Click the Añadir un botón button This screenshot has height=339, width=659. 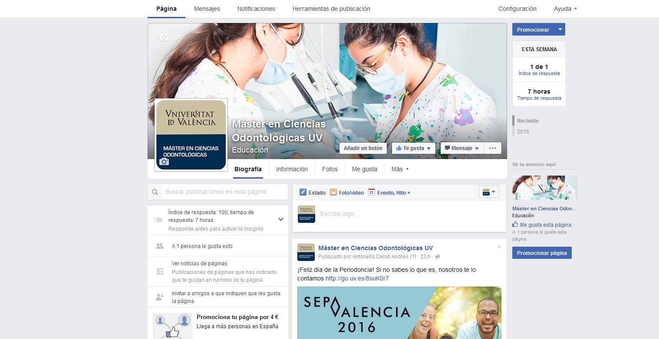click(x=363, y=148)
